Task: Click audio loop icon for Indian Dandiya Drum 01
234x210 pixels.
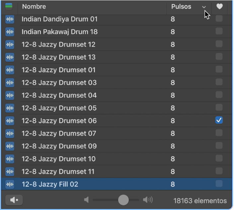Action: (10, 19)
